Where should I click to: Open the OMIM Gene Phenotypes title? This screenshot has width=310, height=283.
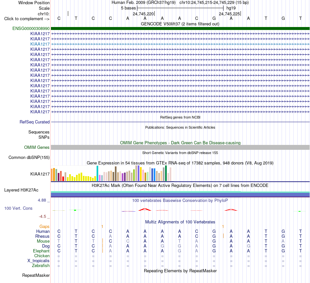tap(180, 143)
